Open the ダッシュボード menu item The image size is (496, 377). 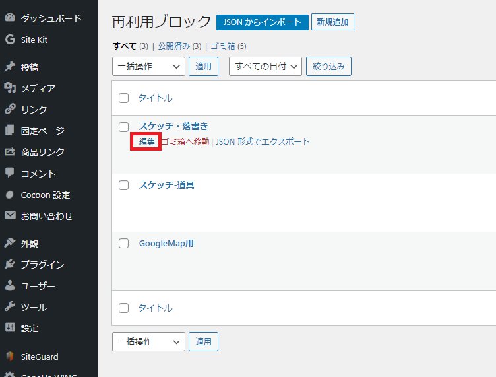point(51,18)
